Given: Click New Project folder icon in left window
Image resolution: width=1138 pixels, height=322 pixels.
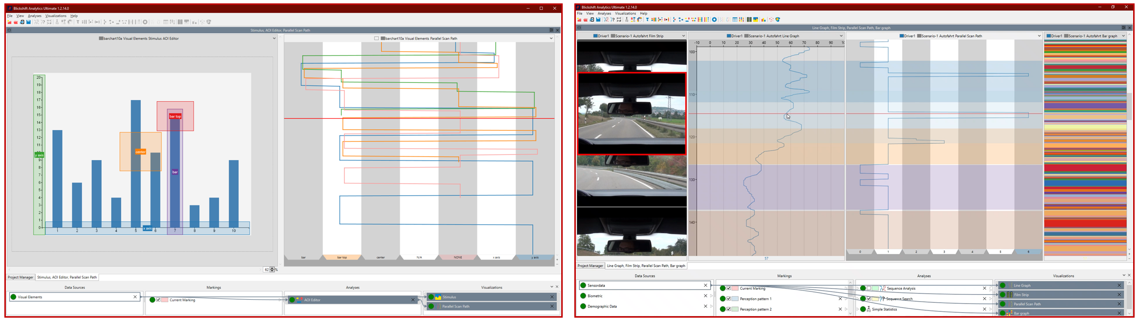Looking at the screenshot, I should 9,22.
